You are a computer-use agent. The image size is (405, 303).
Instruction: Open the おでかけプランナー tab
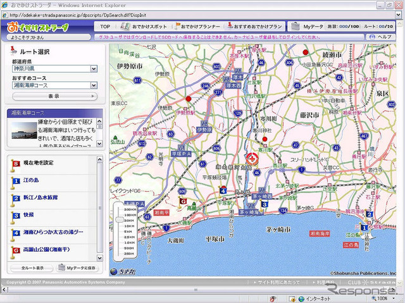tap(198, 27)
